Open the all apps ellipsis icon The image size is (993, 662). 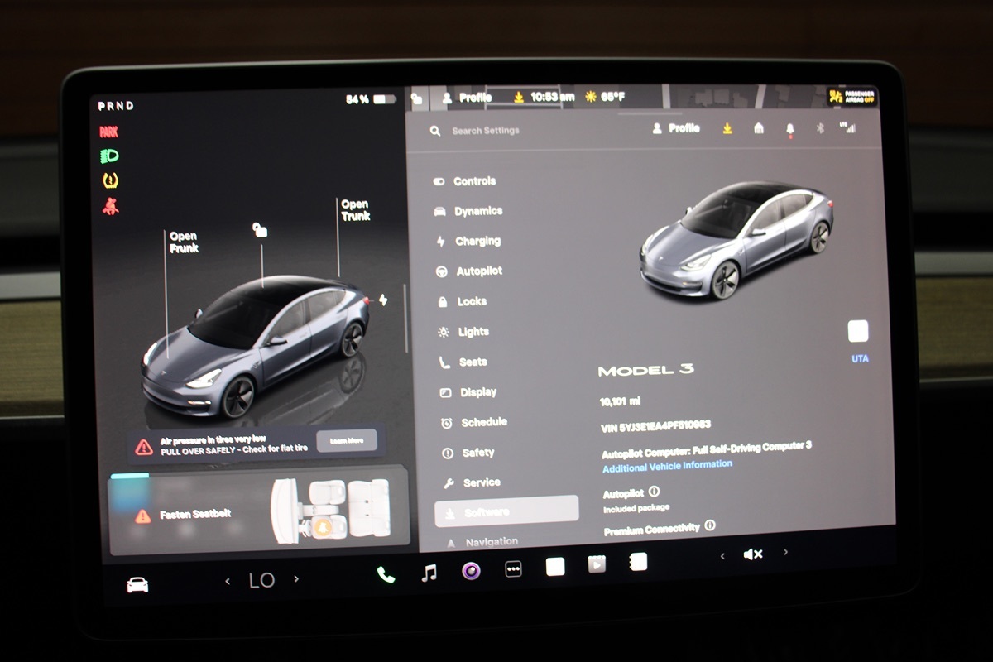(x=513, y=569)
